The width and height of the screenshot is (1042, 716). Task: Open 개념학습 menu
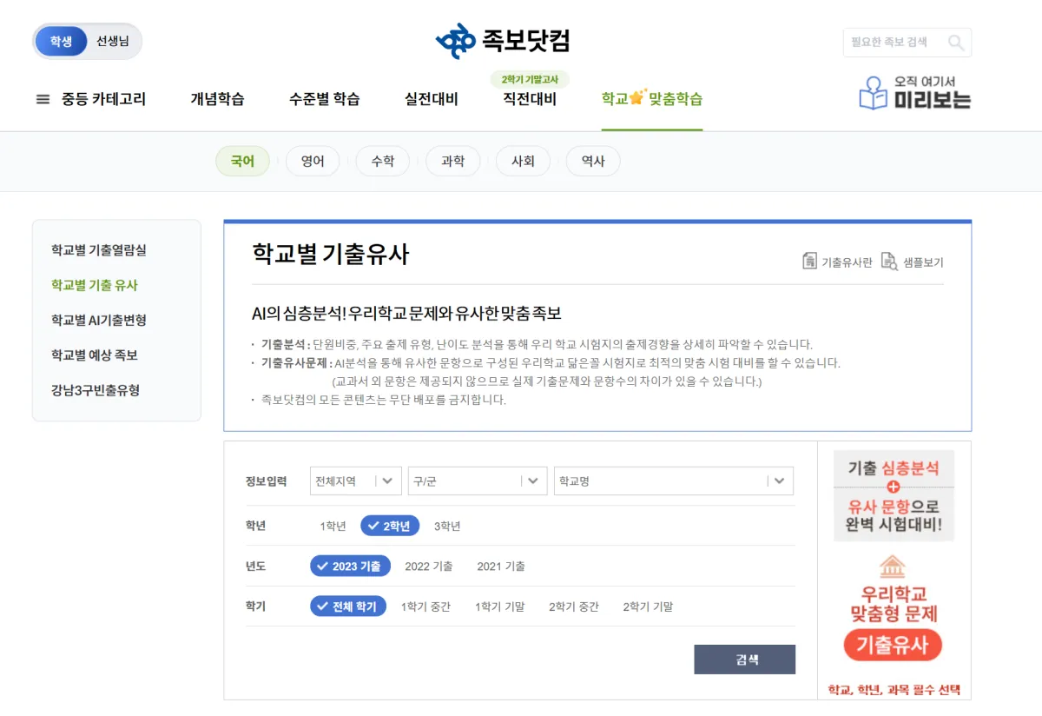pyautogui.click(x=217, y=99)
